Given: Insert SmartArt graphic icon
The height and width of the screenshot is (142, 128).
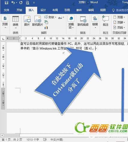Looking at the screenshot, I should (x=46, y=22).
